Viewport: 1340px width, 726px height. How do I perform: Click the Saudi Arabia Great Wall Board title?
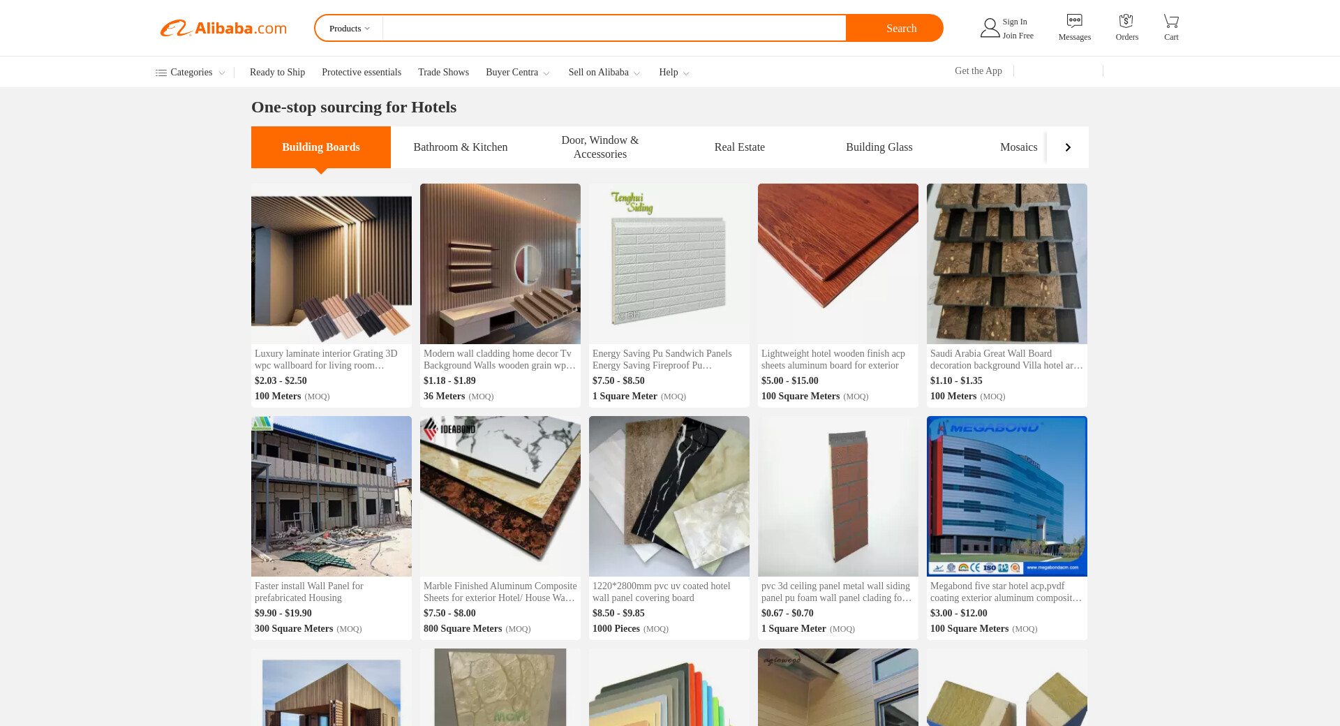[1006, 360]
